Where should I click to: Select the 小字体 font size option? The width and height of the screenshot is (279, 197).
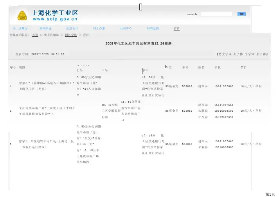[x=261, y=54]
